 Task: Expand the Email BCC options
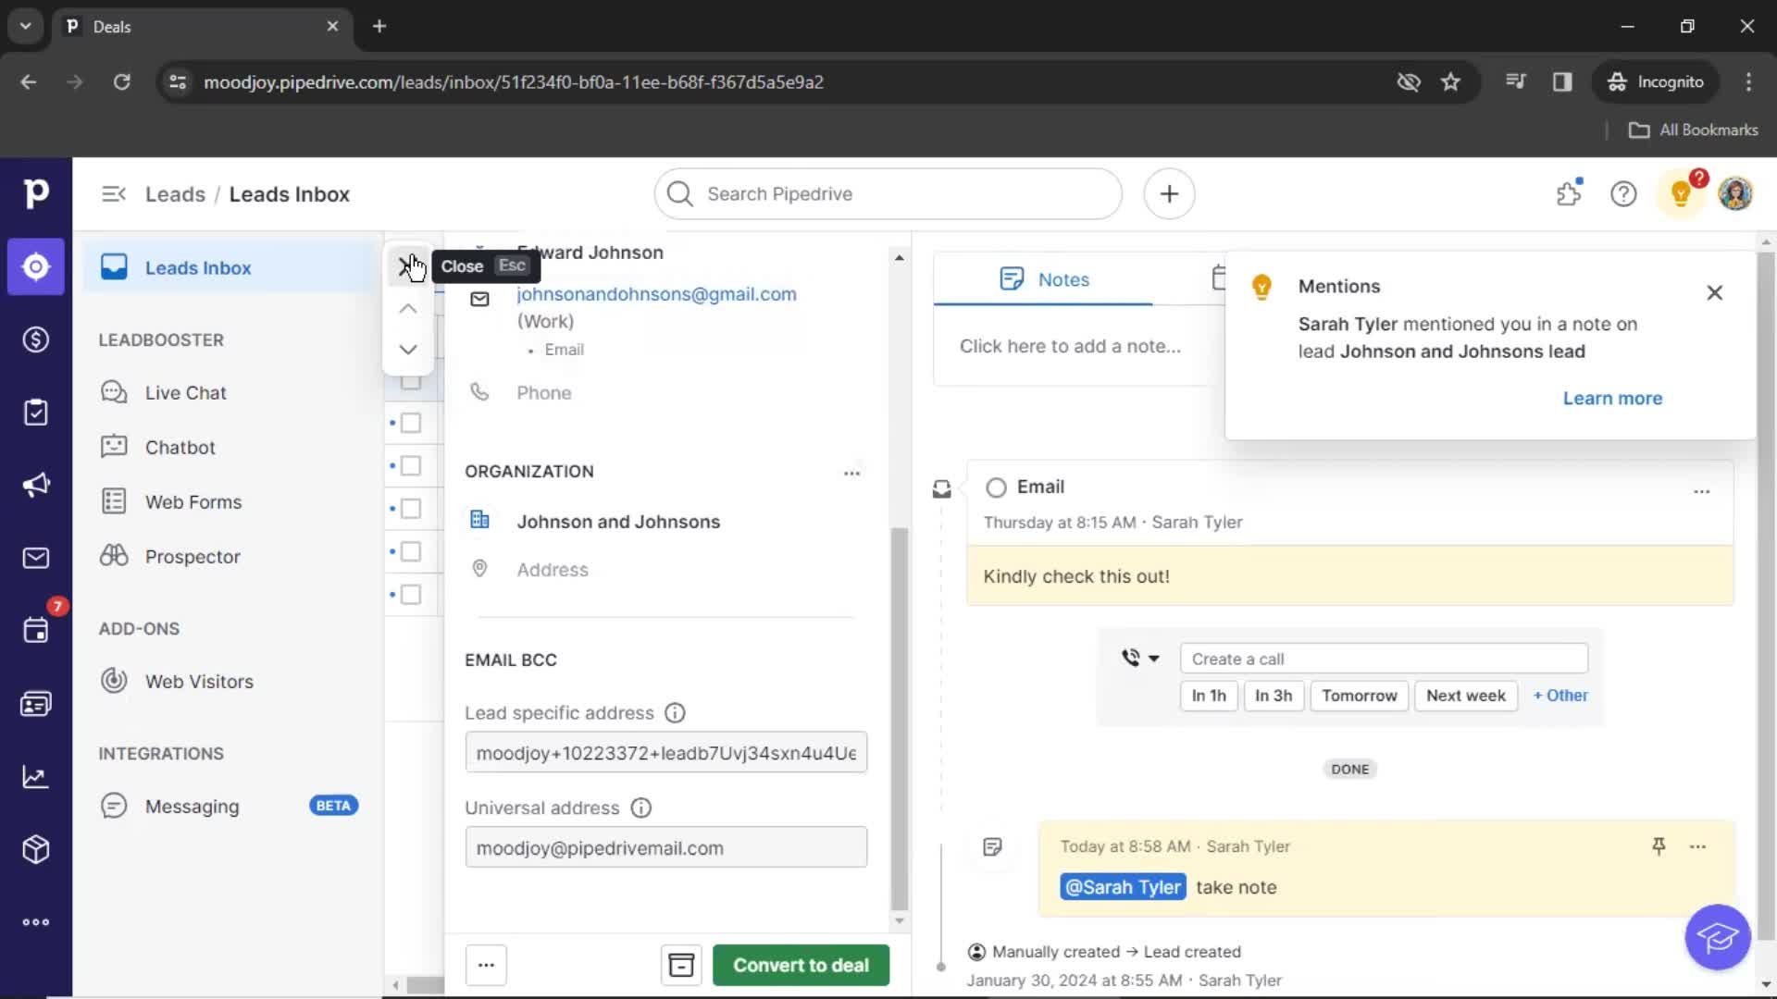click(510, 659)
